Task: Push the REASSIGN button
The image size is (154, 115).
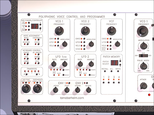Action: point(28,44)
